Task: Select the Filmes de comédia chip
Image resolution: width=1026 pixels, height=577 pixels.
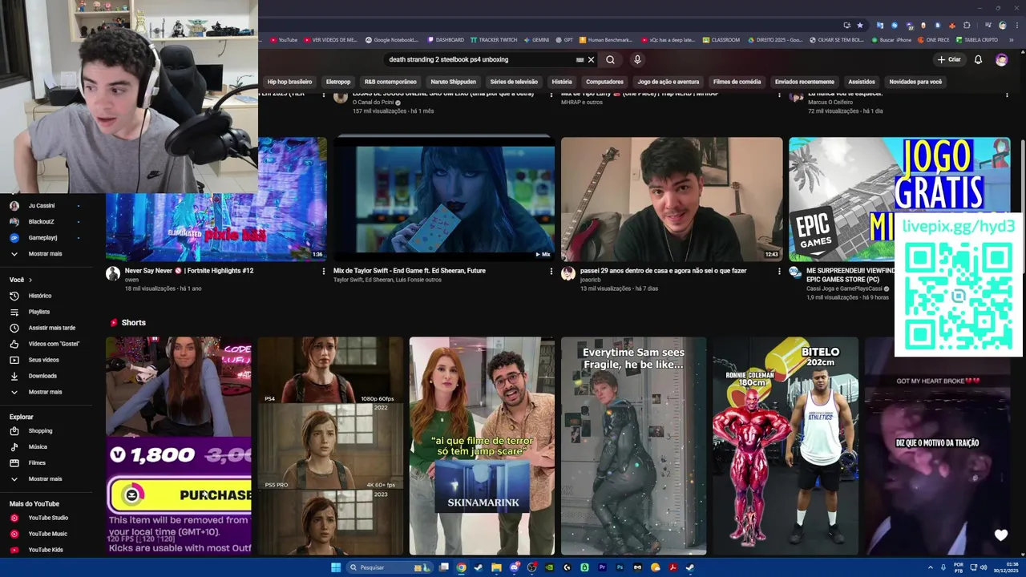Action: [x=737, y=82]
